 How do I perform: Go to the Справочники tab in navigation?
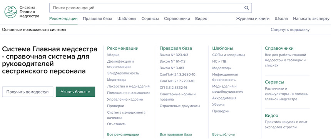[x=177, y=18]
